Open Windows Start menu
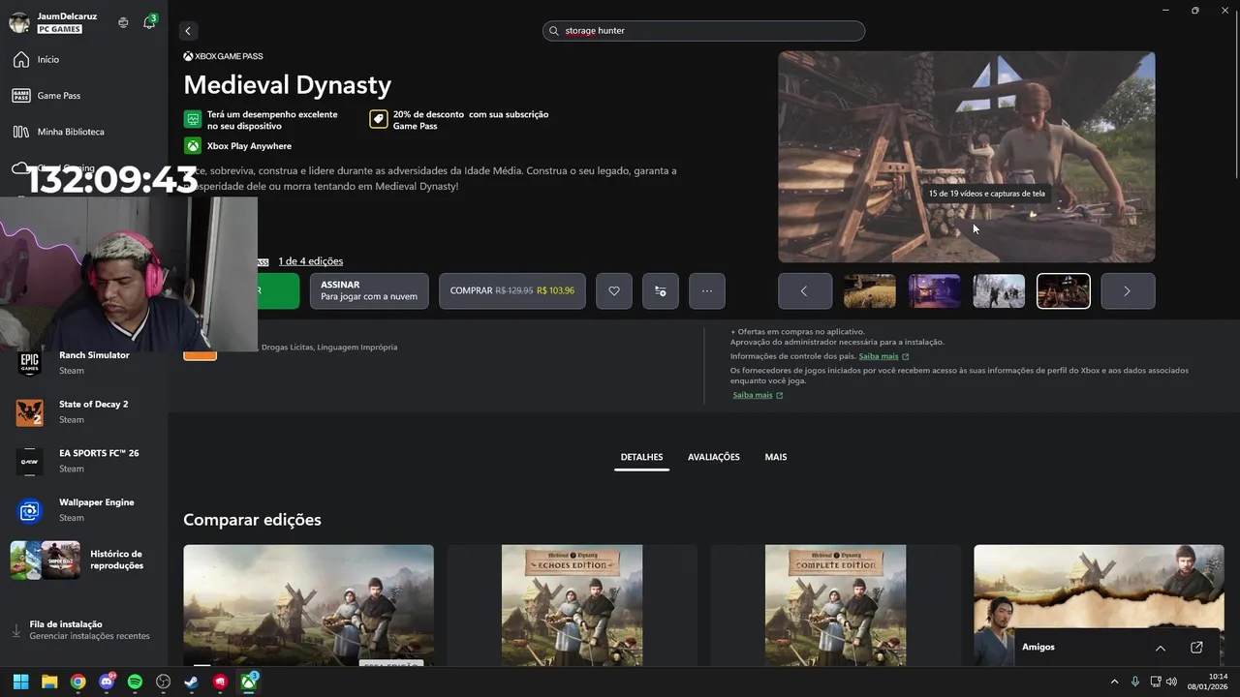Screen dimensions: 1240x697 [20, 682]
